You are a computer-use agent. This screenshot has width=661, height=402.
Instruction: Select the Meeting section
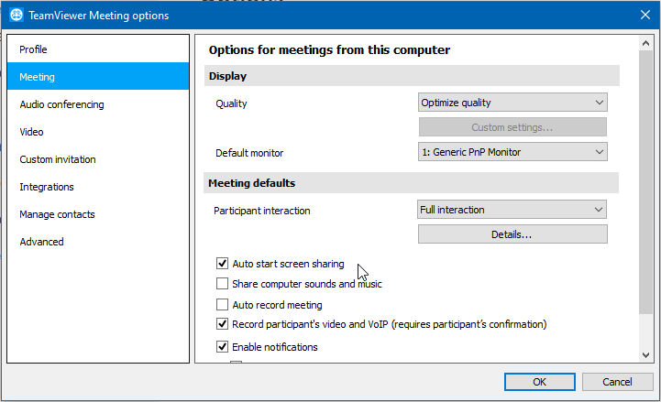[x=98, y=77]
